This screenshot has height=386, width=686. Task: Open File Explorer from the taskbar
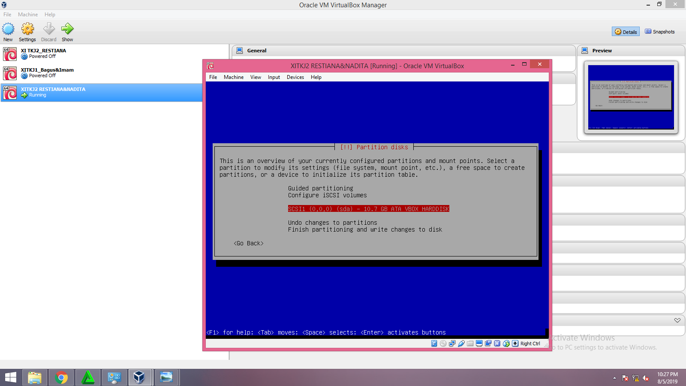click(35, 377)
